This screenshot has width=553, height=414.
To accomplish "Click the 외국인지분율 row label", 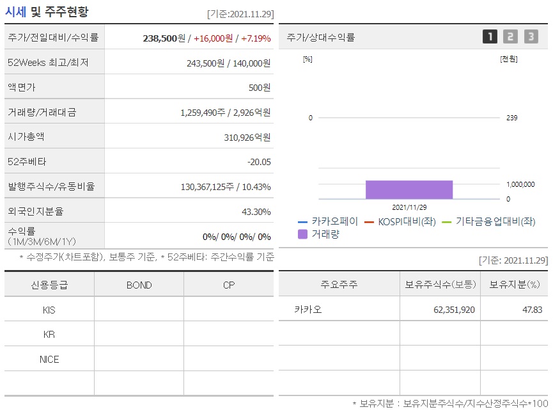I will [x=36, y=211].
